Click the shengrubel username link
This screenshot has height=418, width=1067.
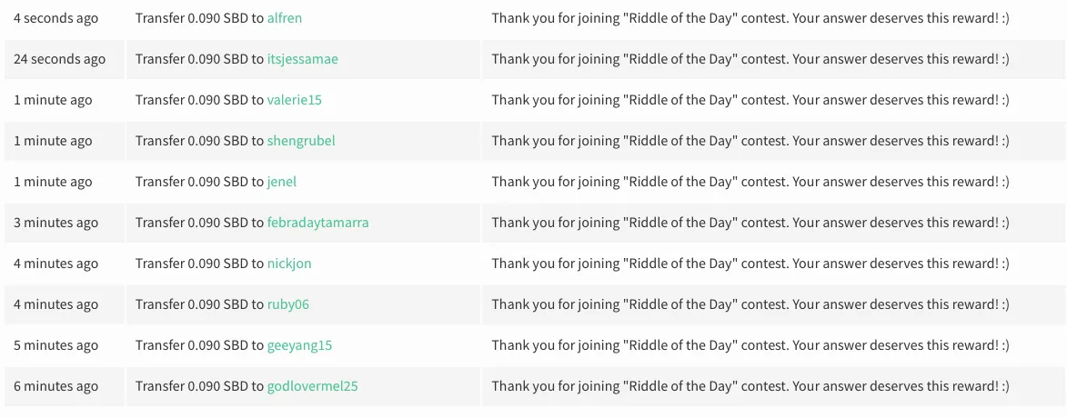pos(301,141)
